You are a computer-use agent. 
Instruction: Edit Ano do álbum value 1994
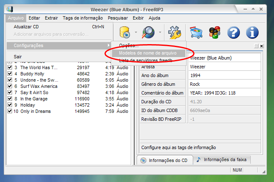coord(224,75)
